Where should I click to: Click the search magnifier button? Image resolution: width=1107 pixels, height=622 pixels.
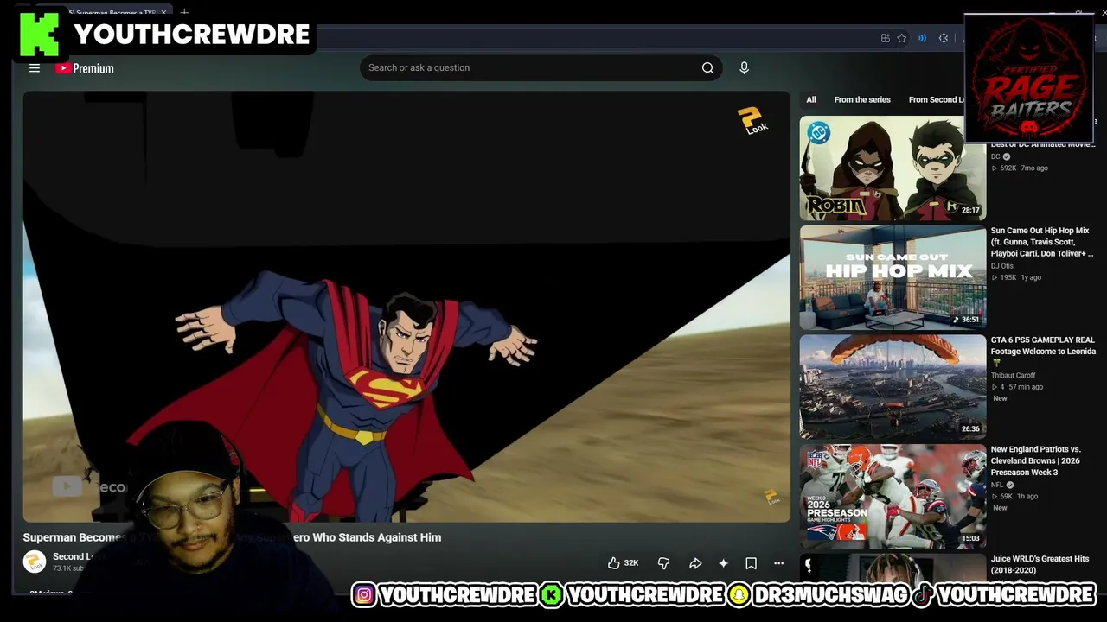pos(707,68)
